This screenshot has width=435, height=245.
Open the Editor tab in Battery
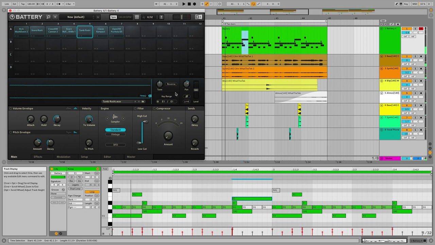107,157
